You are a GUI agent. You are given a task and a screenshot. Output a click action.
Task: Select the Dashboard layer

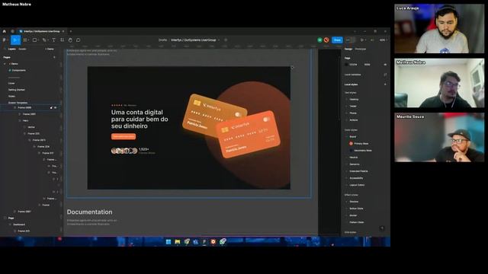click(18, 225)
